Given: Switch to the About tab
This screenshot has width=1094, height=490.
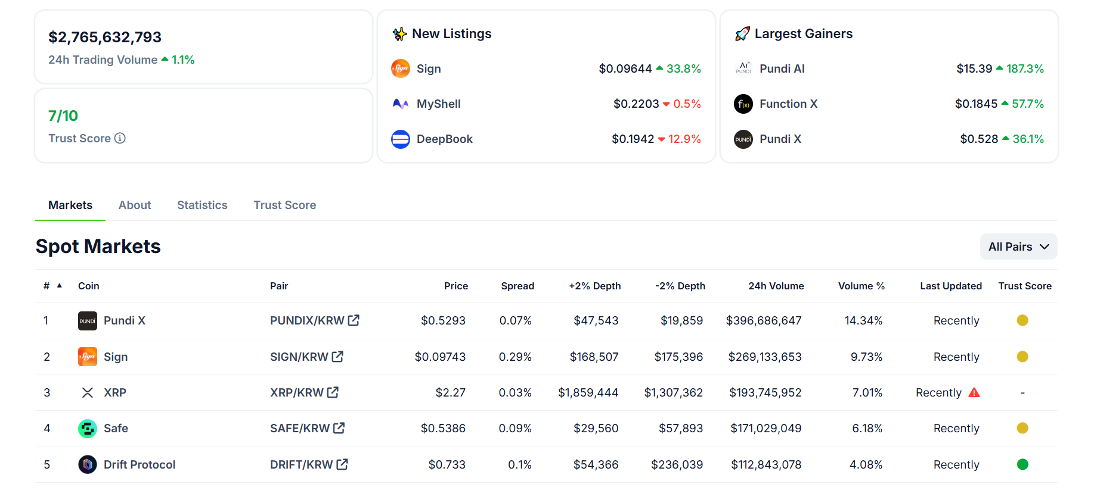Looking at the screenshot, I should click(x=135, y=205).
